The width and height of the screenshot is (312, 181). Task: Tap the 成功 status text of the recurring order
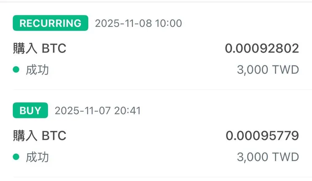[x=37, y=70]
